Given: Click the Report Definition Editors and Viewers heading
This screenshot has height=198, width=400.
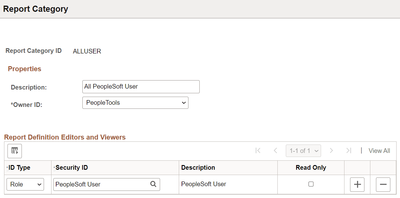Looking at the screenshot, I should click(x=65, y=137).
